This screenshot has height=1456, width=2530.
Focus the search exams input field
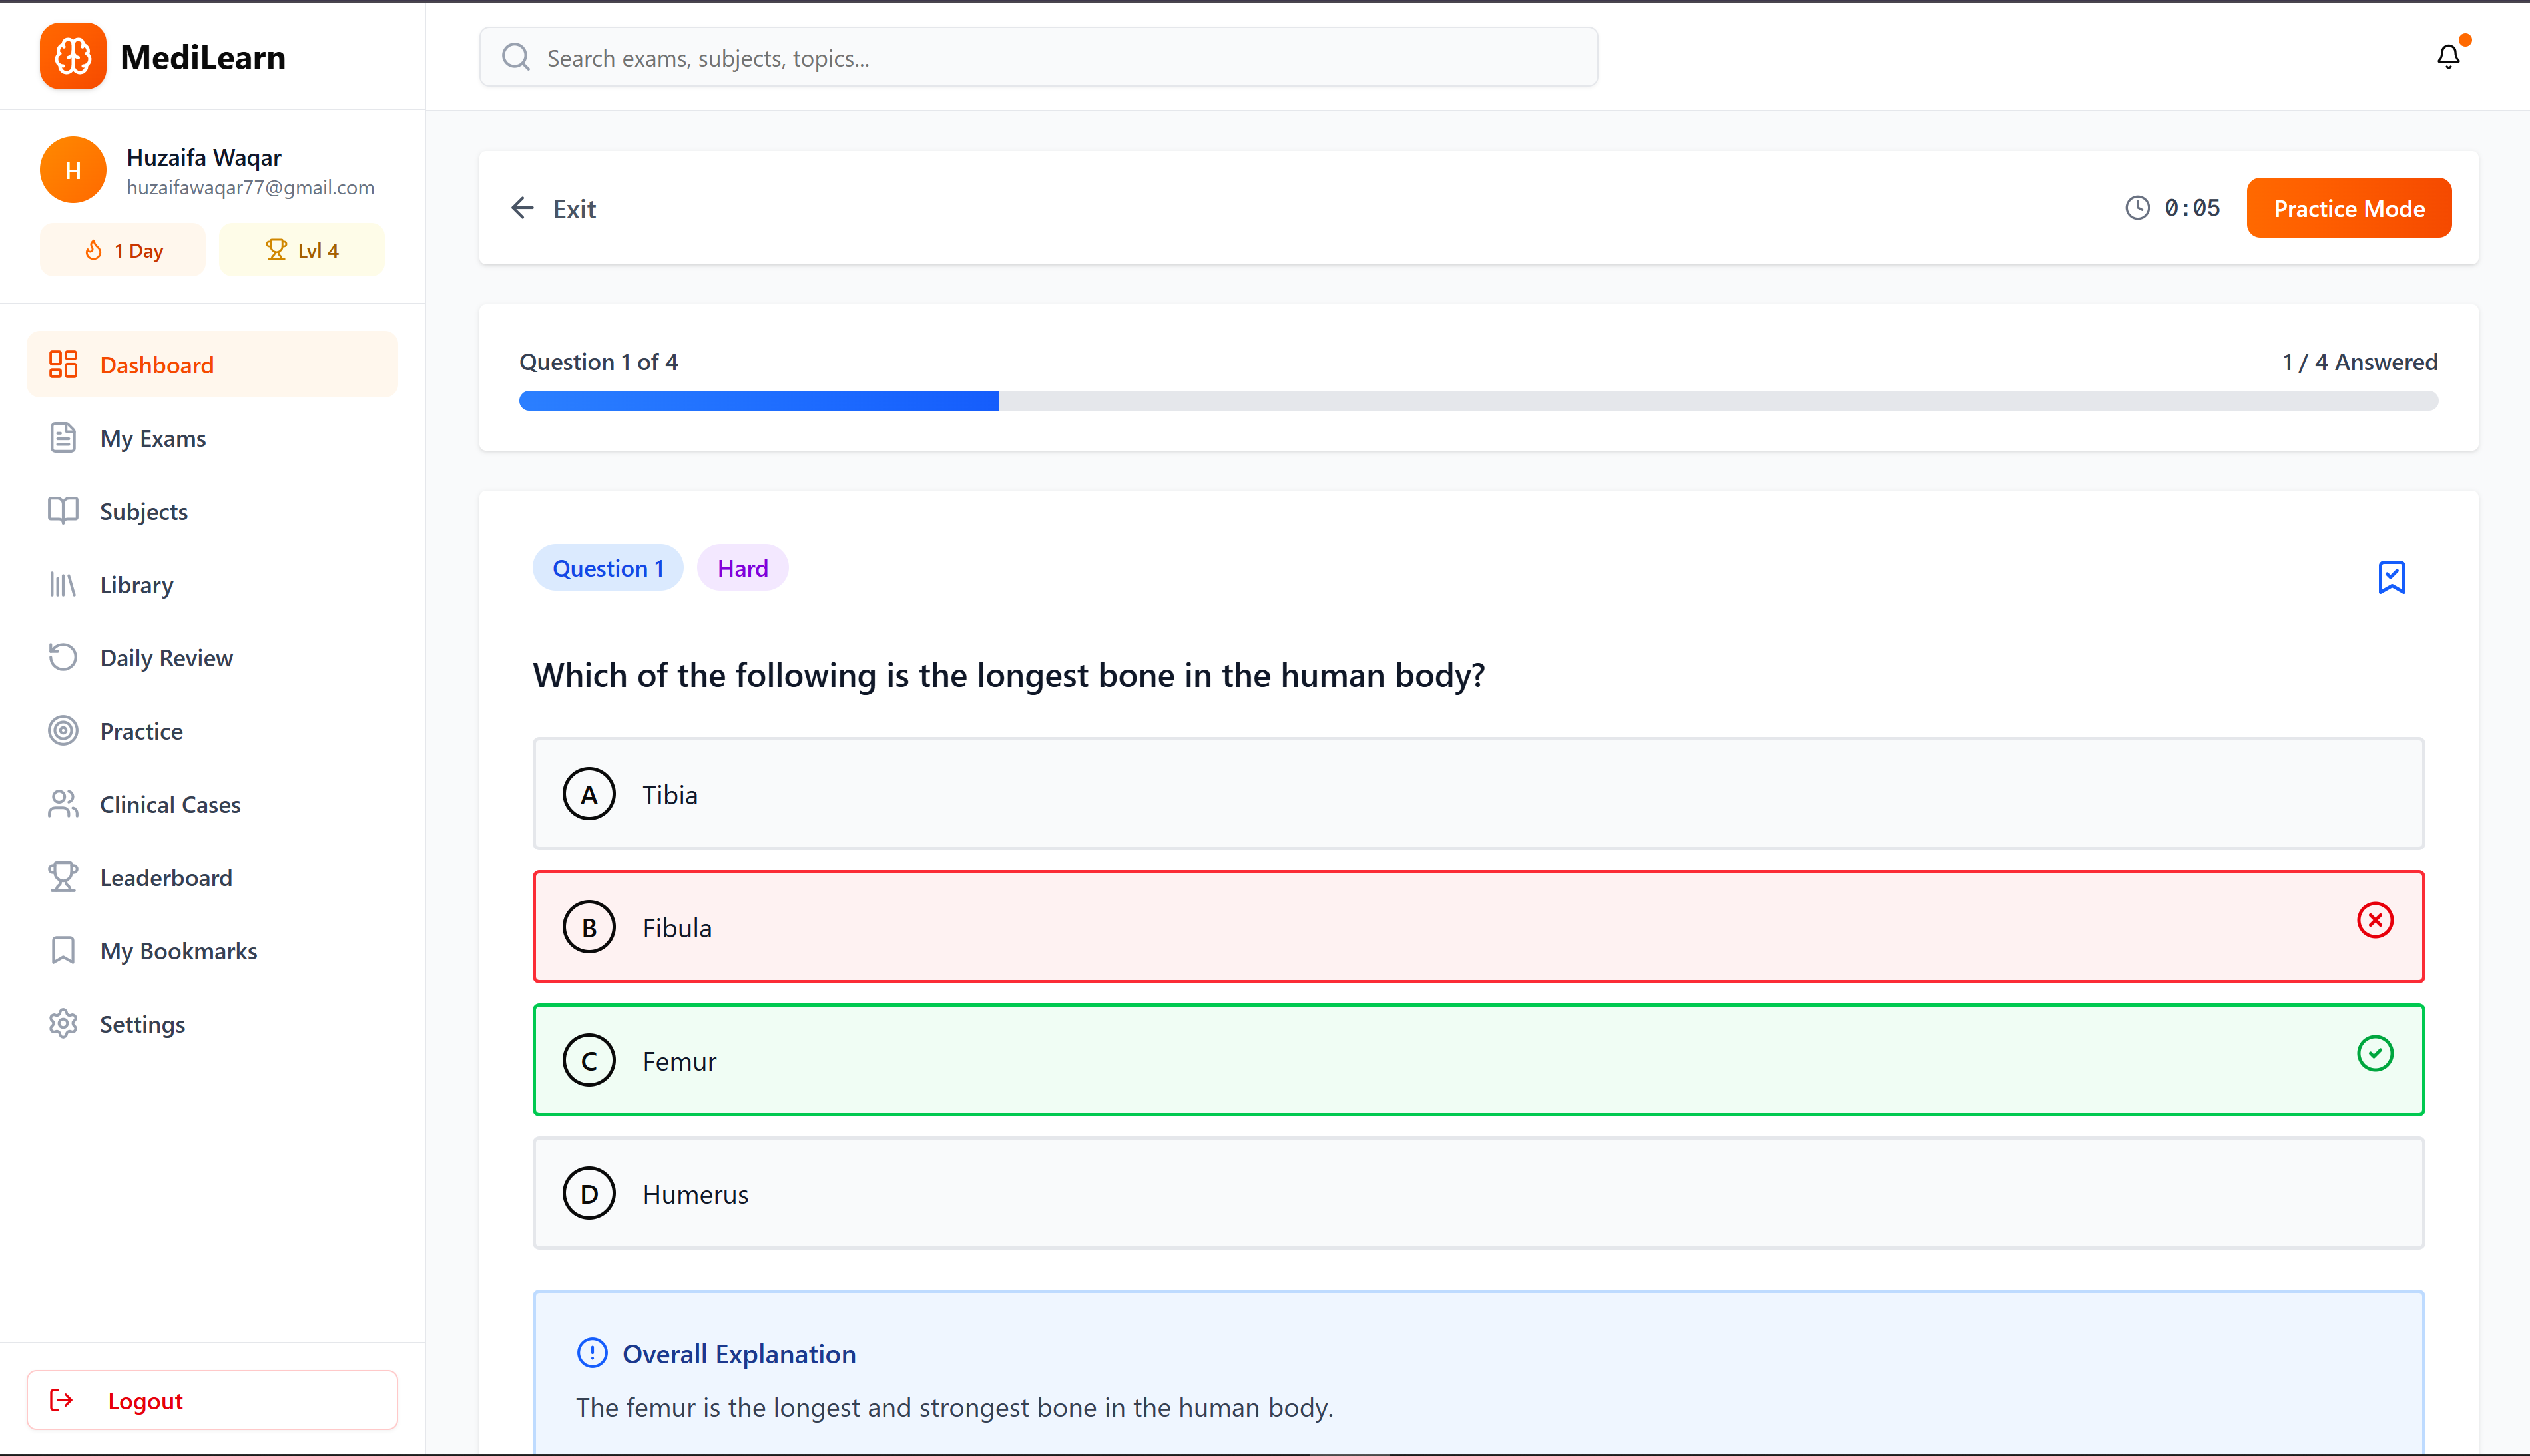coord(1060,58)
